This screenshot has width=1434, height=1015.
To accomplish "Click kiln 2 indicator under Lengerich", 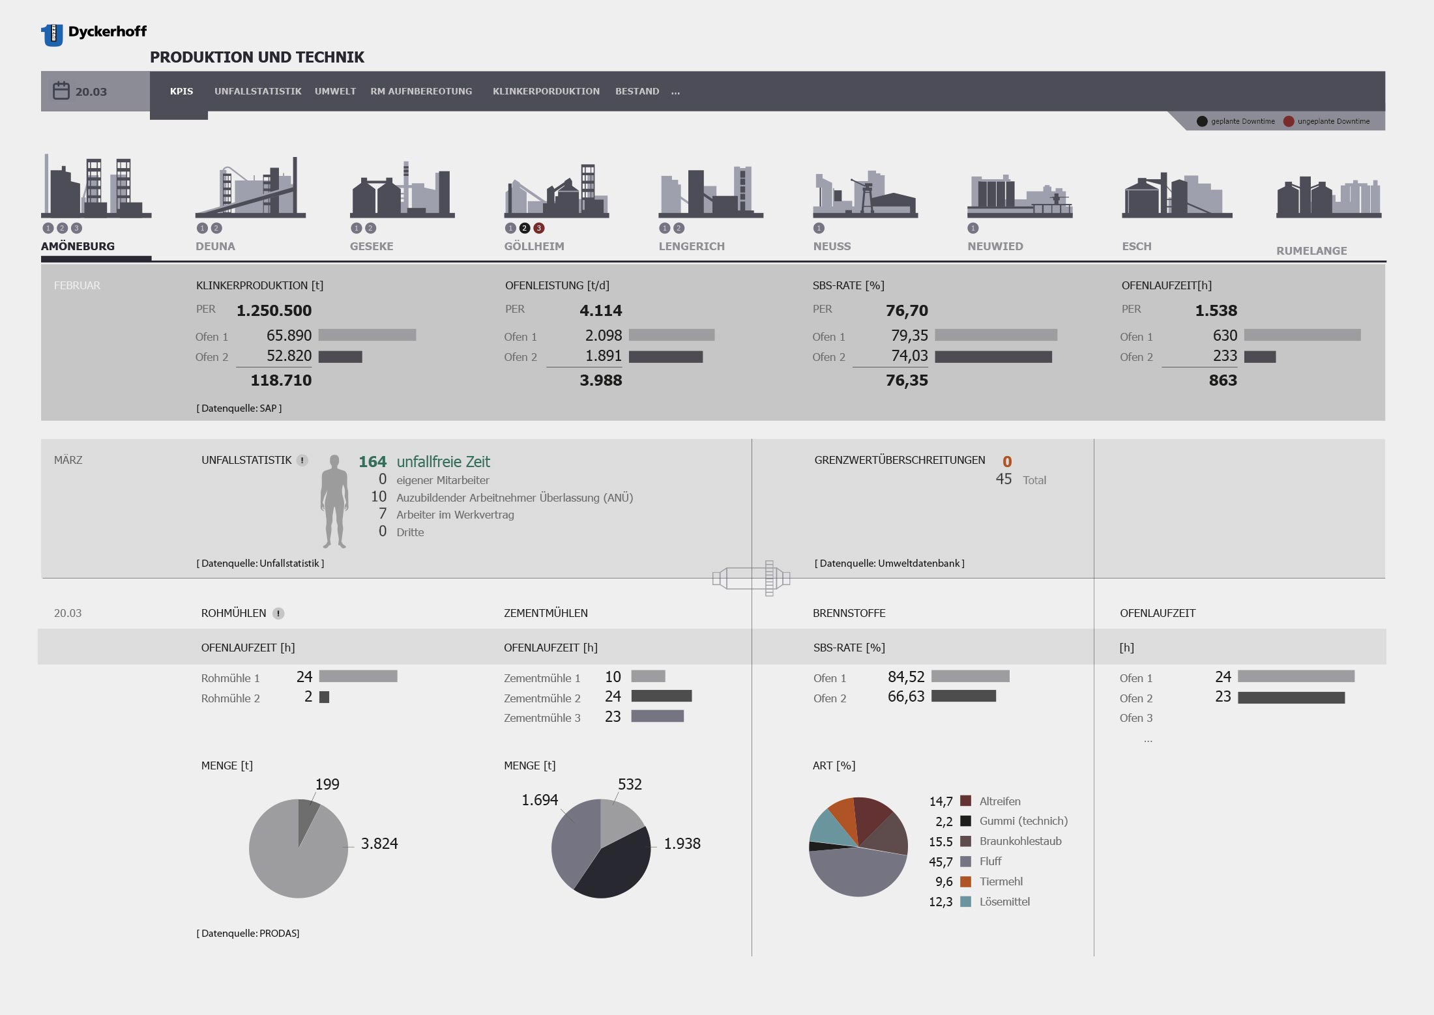I will tap(679, 228).
